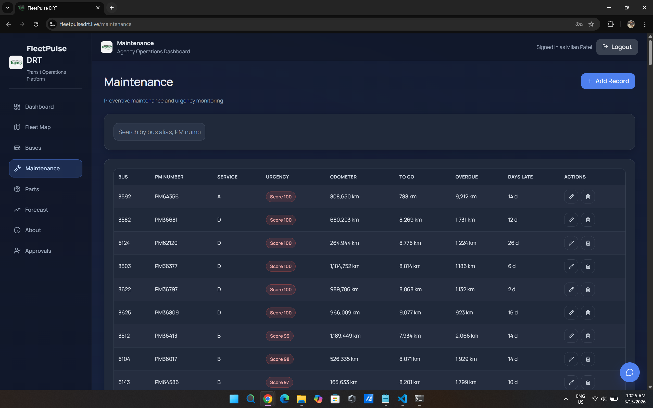This screenshot has width=653, height=408.
Task: Open the browser Extensions puzzle icon
Action: point(610,24)
